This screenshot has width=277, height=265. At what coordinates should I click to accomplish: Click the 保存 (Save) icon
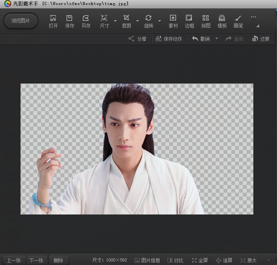69,21
